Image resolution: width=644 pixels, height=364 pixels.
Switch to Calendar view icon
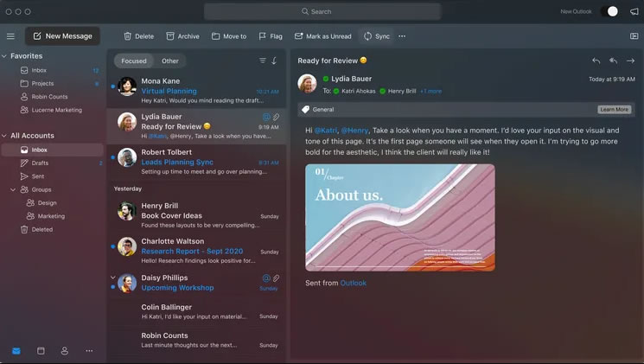(41, 351)
